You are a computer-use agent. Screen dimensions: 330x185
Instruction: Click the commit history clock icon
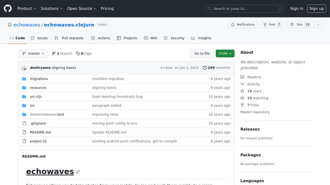click(205, 68)
